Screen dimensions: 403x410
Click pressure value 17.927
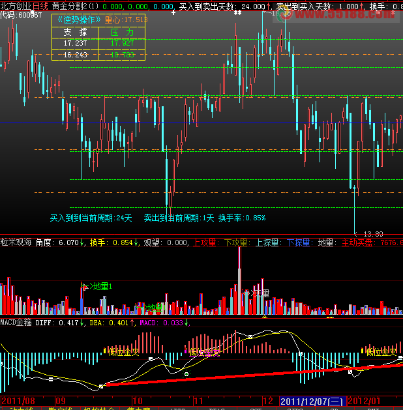[x=122, y=43]
